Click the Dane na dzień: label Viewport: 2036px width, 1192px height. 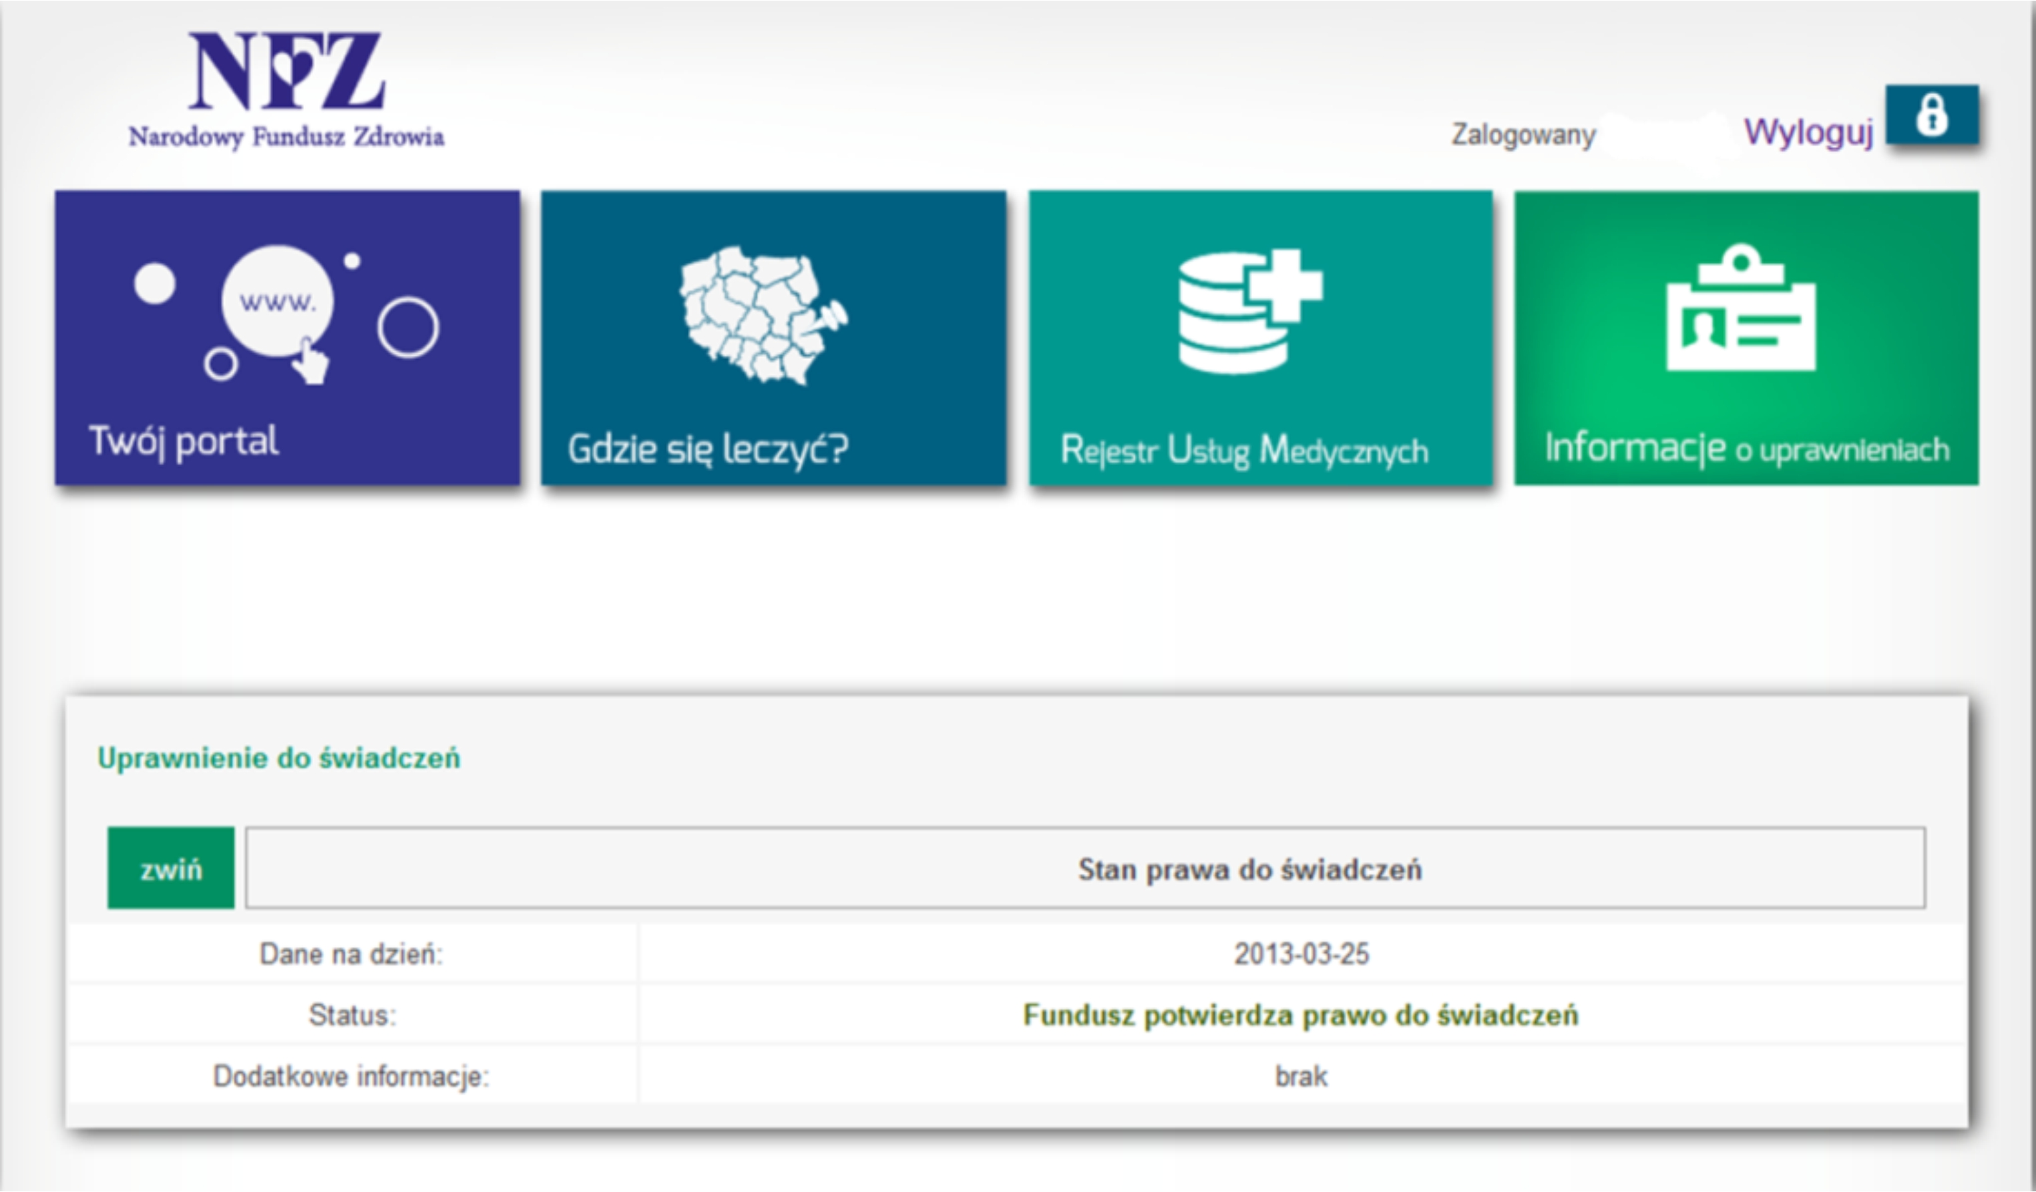pyautogui.click(x=351, y=954)
